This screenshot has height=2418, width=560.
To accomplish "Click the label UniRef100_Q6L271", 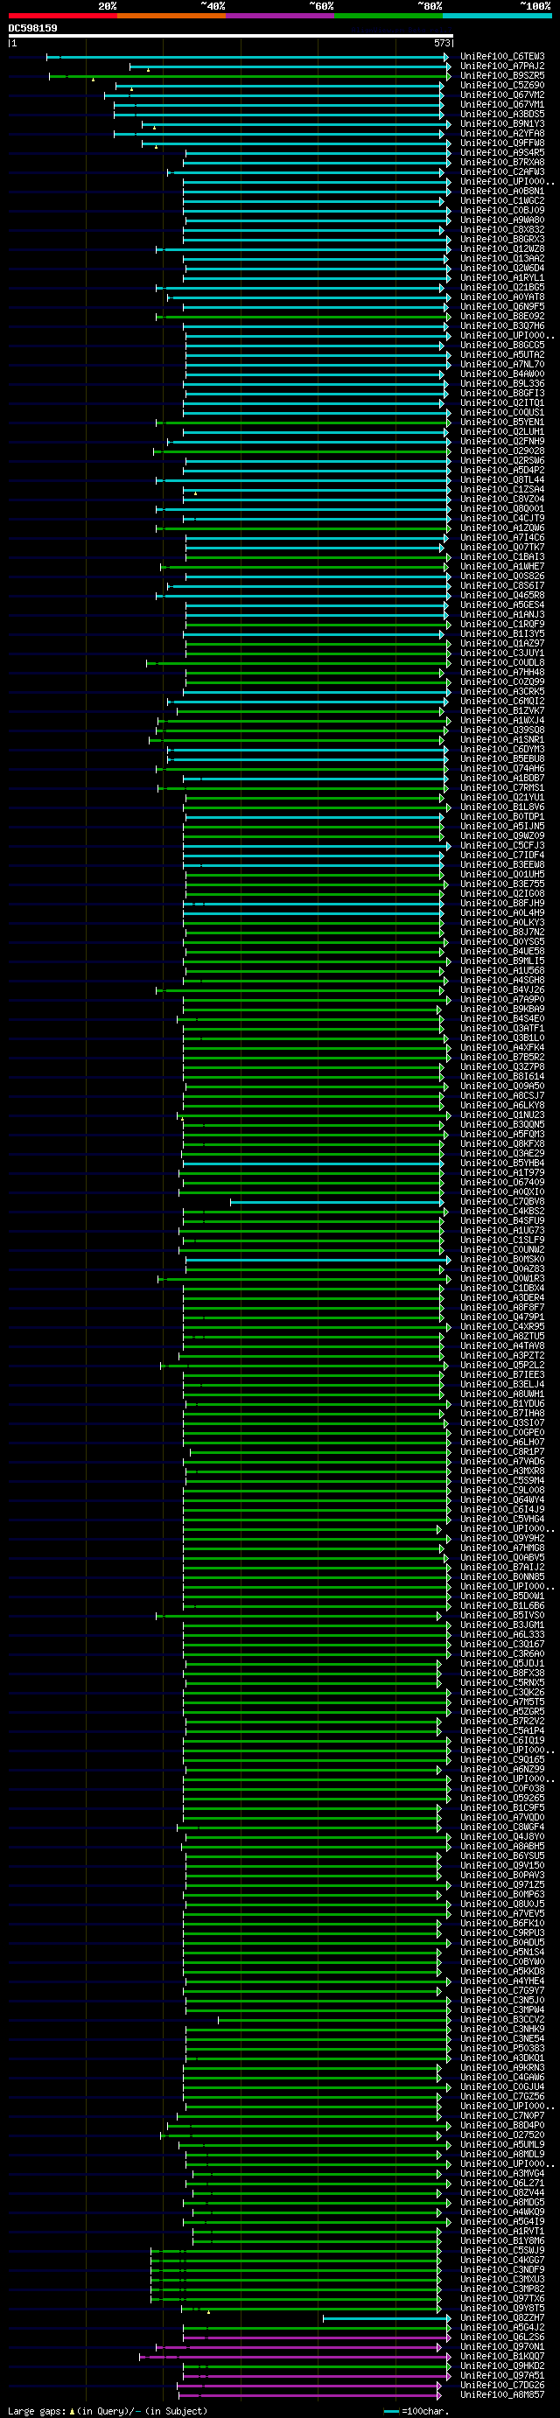I will tap(501, 2184).
